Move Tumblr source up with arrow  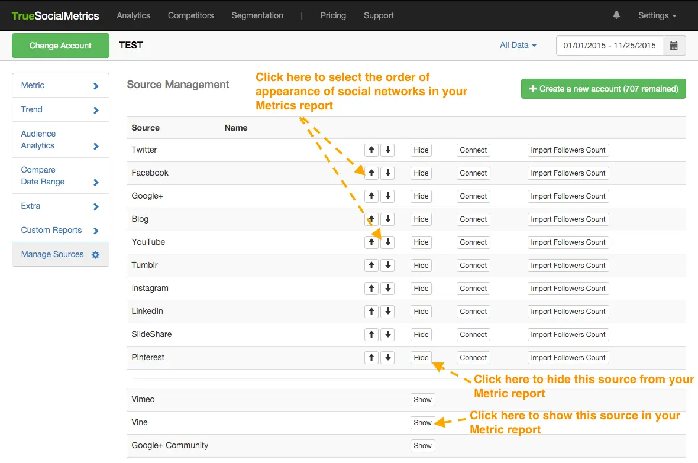pyautogui.click(x=371, y=266)
